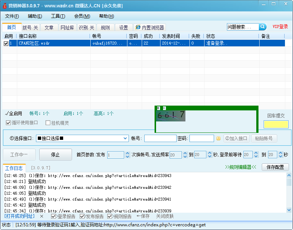Click the 粘贴帐号 button

[x=264, y=138]
